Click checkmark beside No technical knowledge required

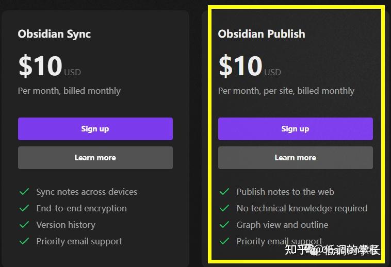(224, 208)
